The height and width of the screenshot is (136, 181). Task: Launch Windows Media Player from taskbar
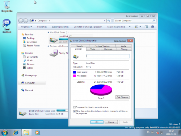(37, 133)
